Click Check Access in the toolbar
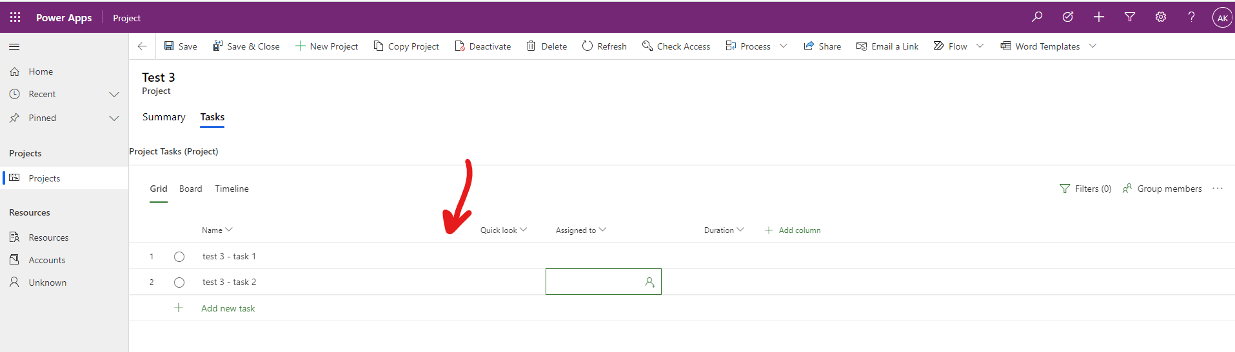This screenshot has width=1235, height=352. (x=677, y=46)
